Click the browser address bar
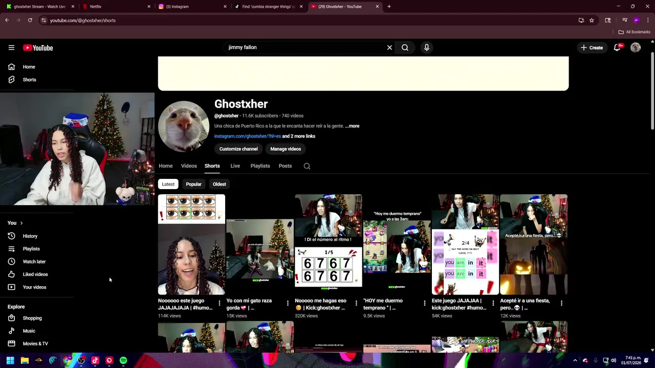 [307, 20]
